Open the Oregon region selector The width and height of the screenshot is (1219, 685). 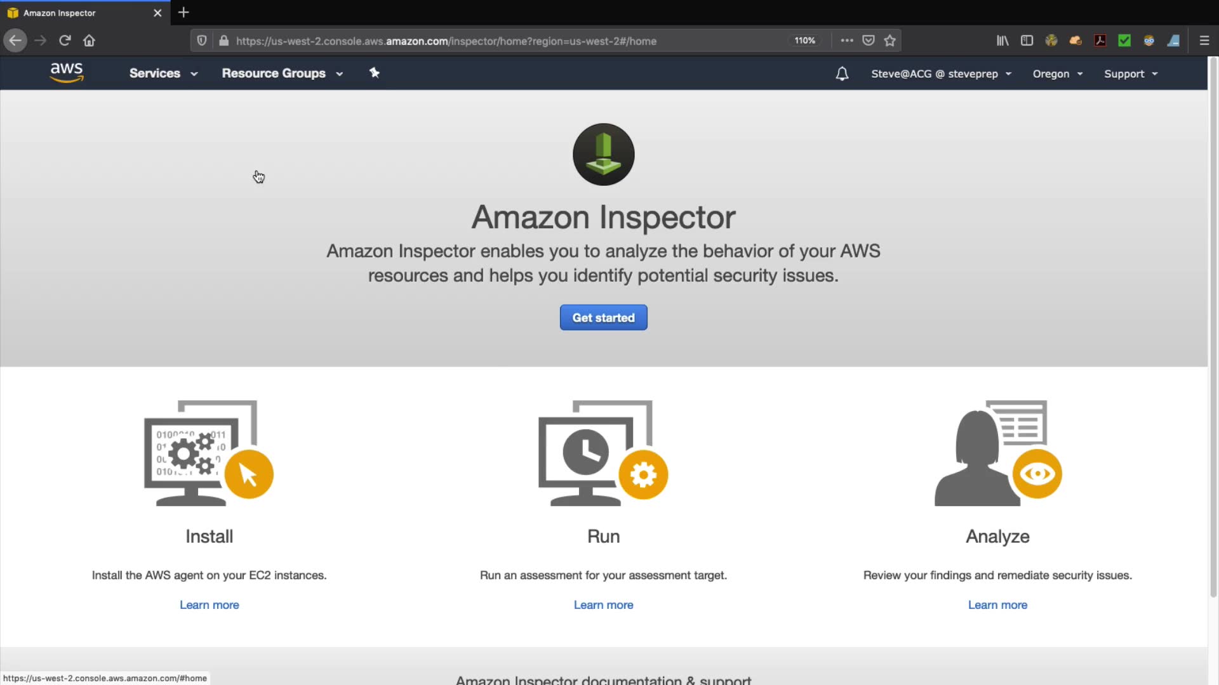point(1057,74)
